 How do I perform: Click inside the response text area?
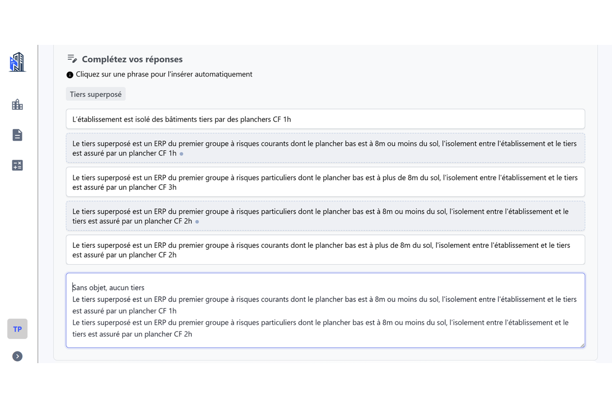click(325, 310)
